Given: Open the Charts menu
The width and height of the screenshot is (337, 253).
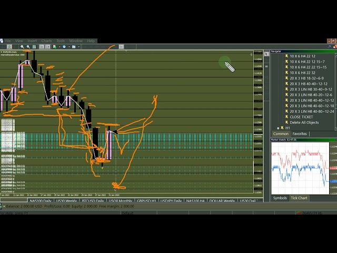Looking at the screenshot, I should [46, 41].
